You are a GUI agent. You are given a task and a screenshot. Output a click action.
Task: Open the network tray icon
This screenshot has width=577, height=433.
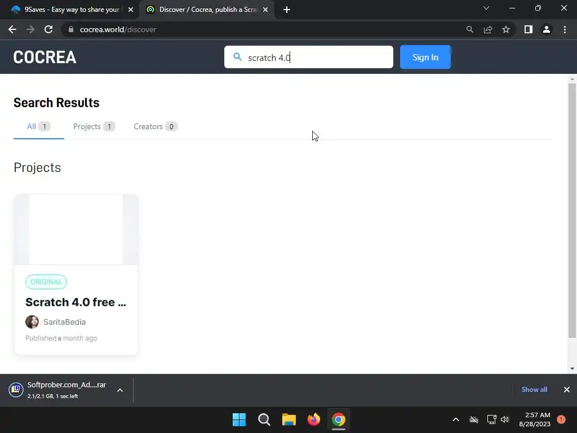click(x=491, y=419)
